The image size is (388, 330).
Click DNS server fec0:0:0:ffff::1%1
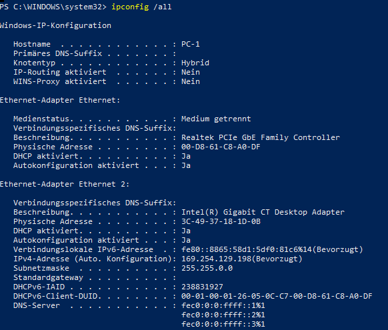point(223,305)
